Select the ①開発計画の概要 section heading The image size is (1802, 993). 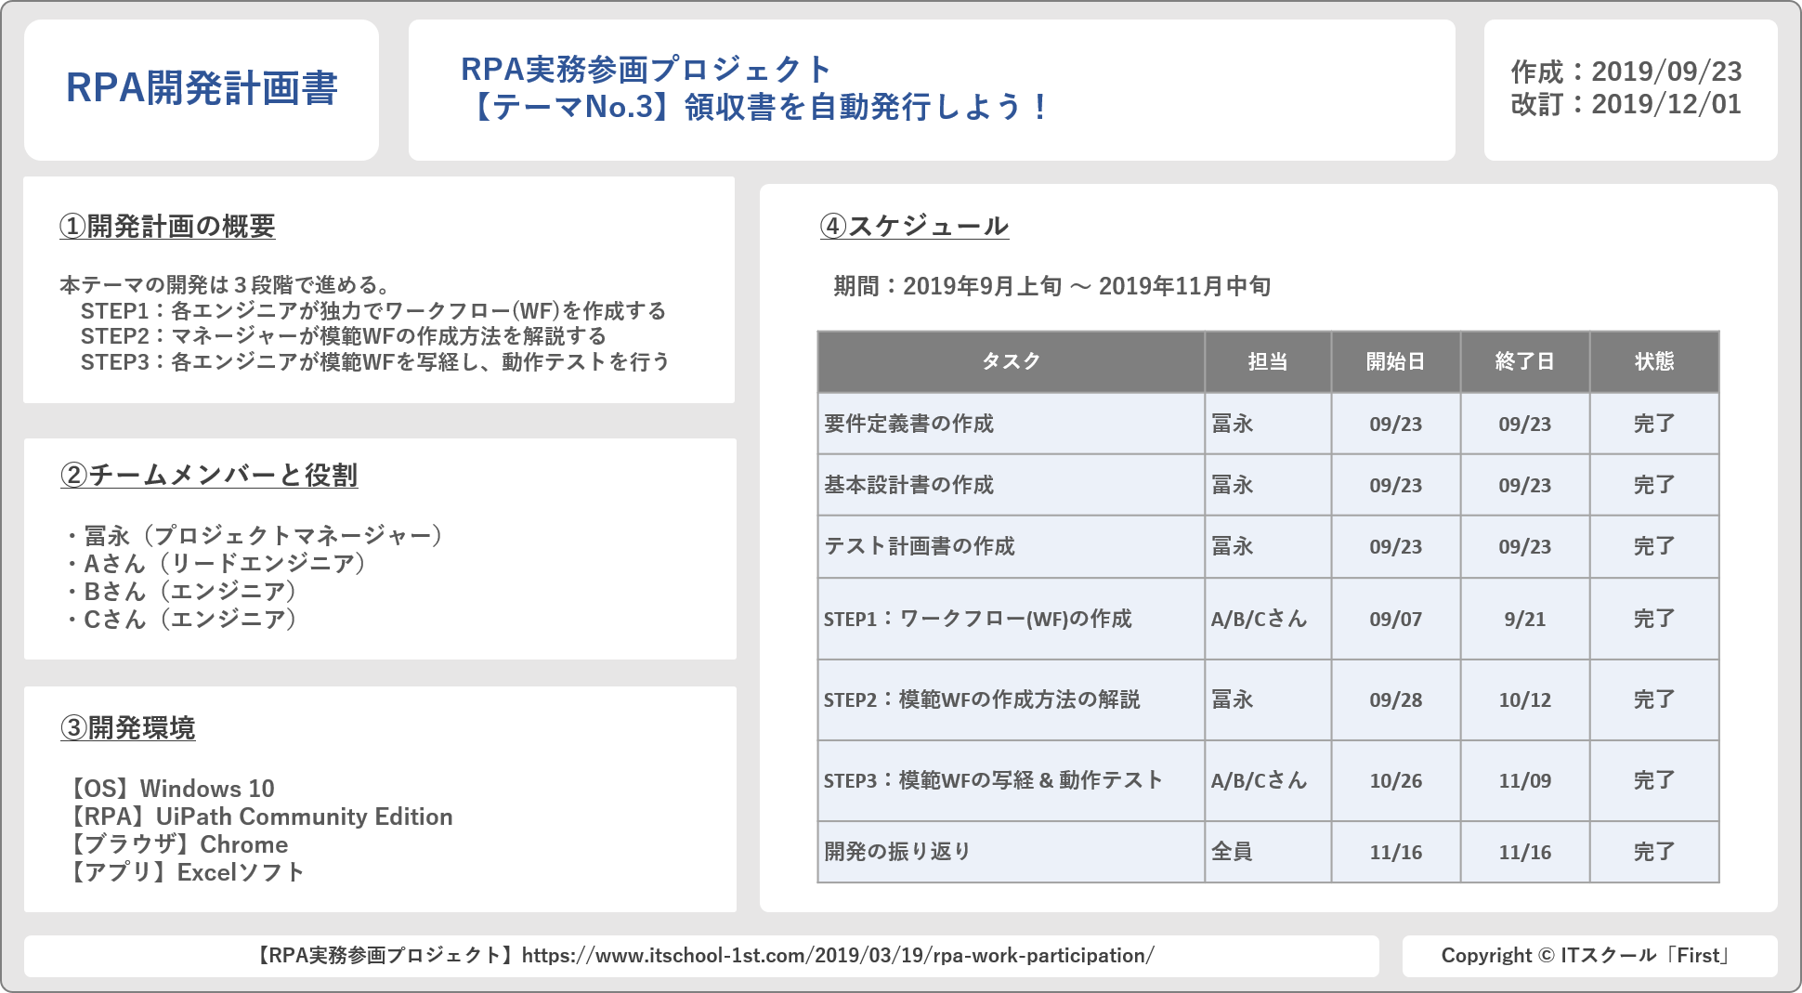(167, 227)
